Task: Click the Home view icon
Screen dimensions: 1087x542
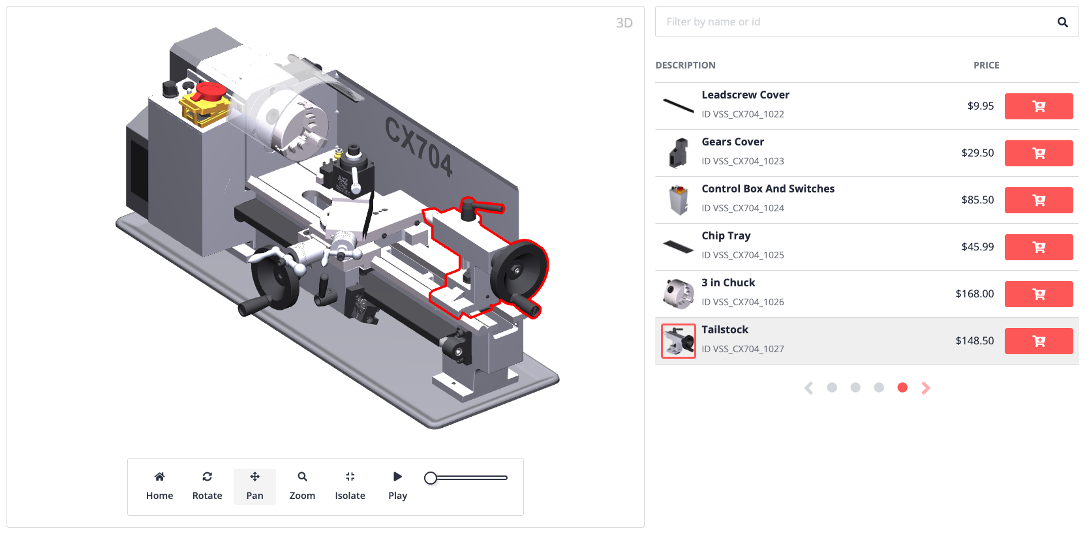Action: pos(159,486)
